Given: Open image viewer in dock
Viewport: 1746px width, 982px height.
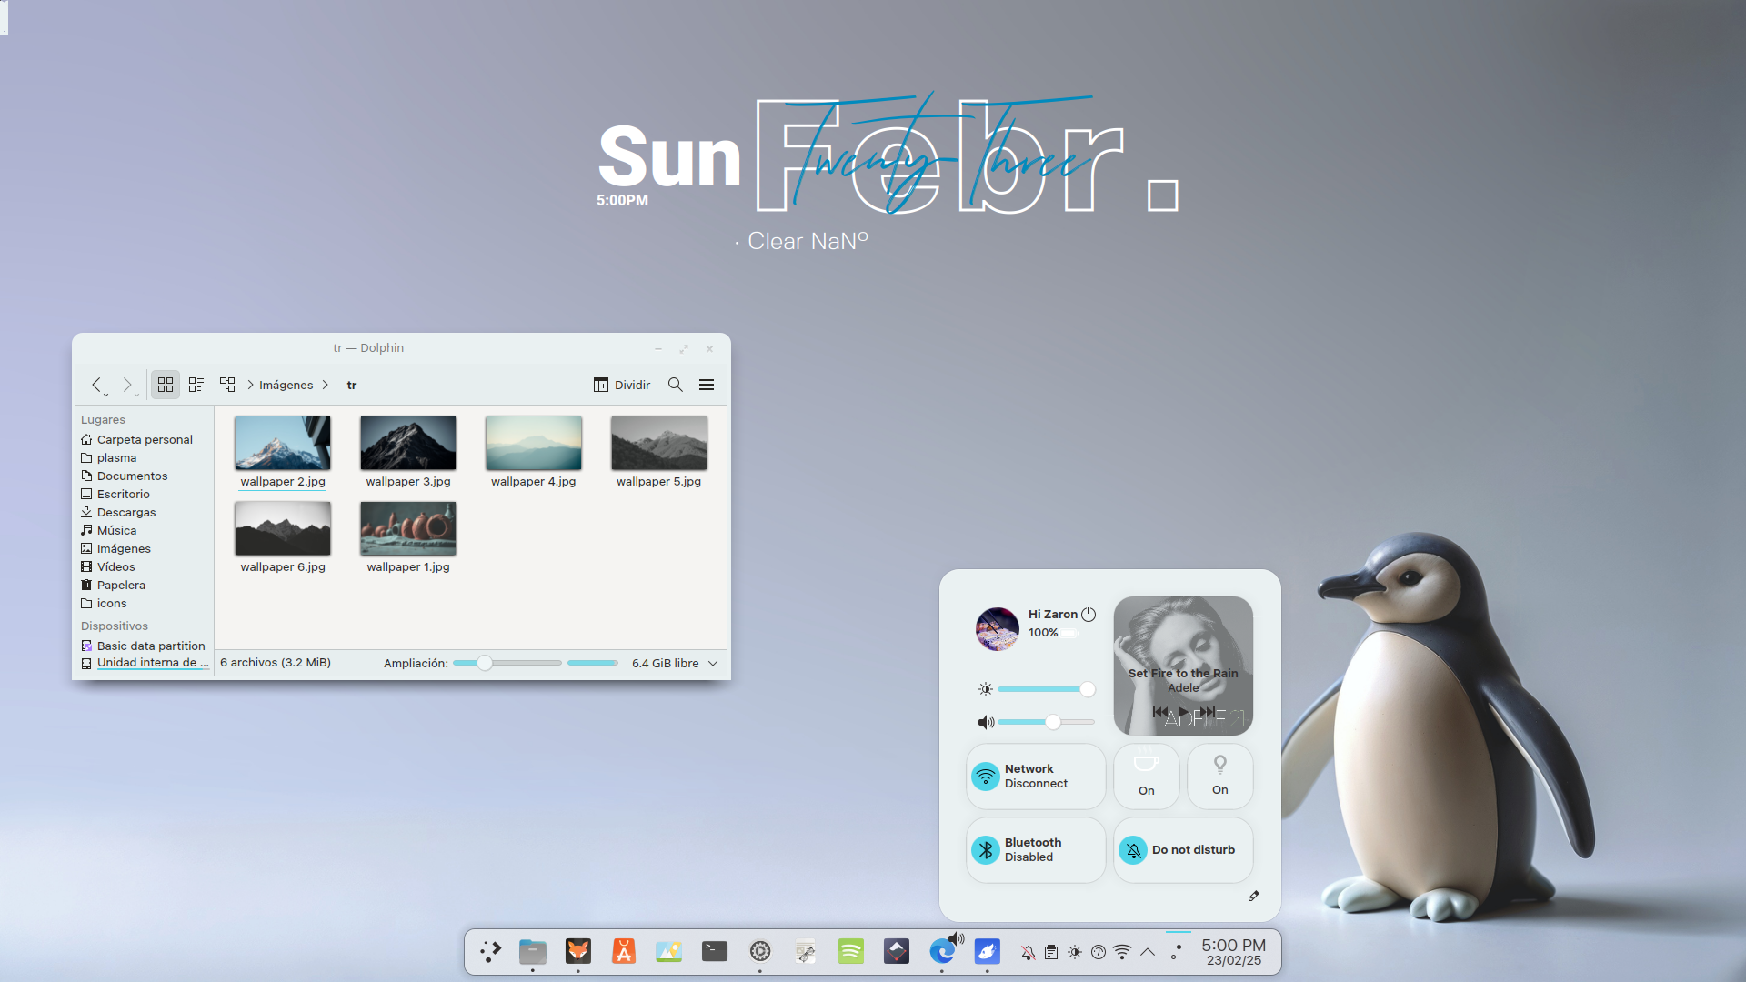Looking at the screenshot, I should coord(669,952).
